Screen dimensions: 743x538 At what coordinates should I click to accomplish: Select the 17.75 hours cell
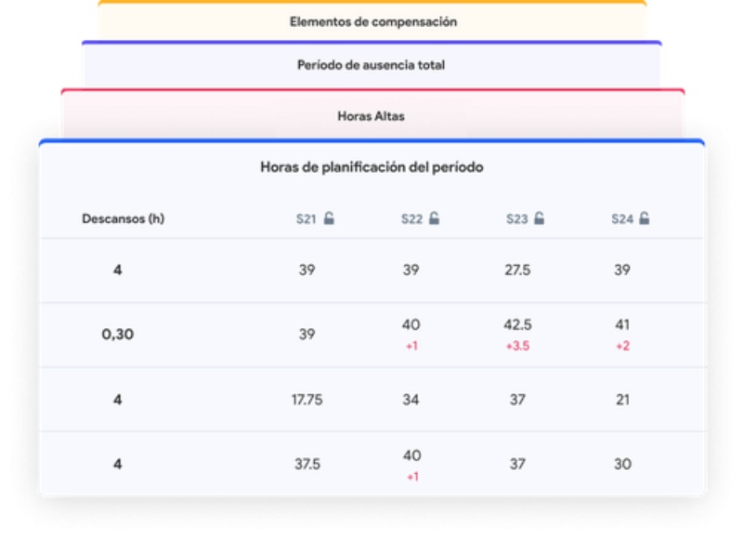pos(306,400)
